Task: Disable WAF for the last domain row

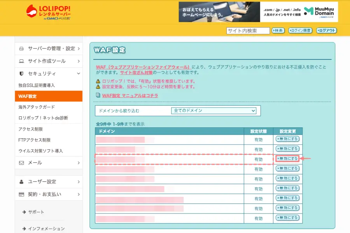Action: coord(287,218)
